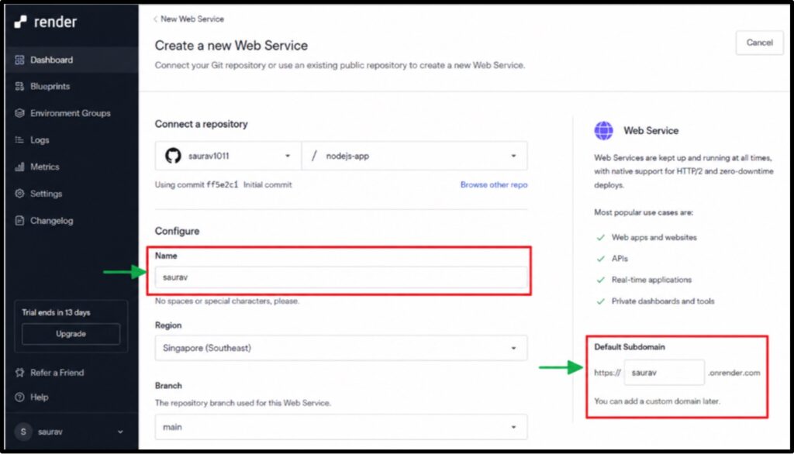Click the Upgrade button
Viewport: 794px width, 454px height.
[71, 334]
